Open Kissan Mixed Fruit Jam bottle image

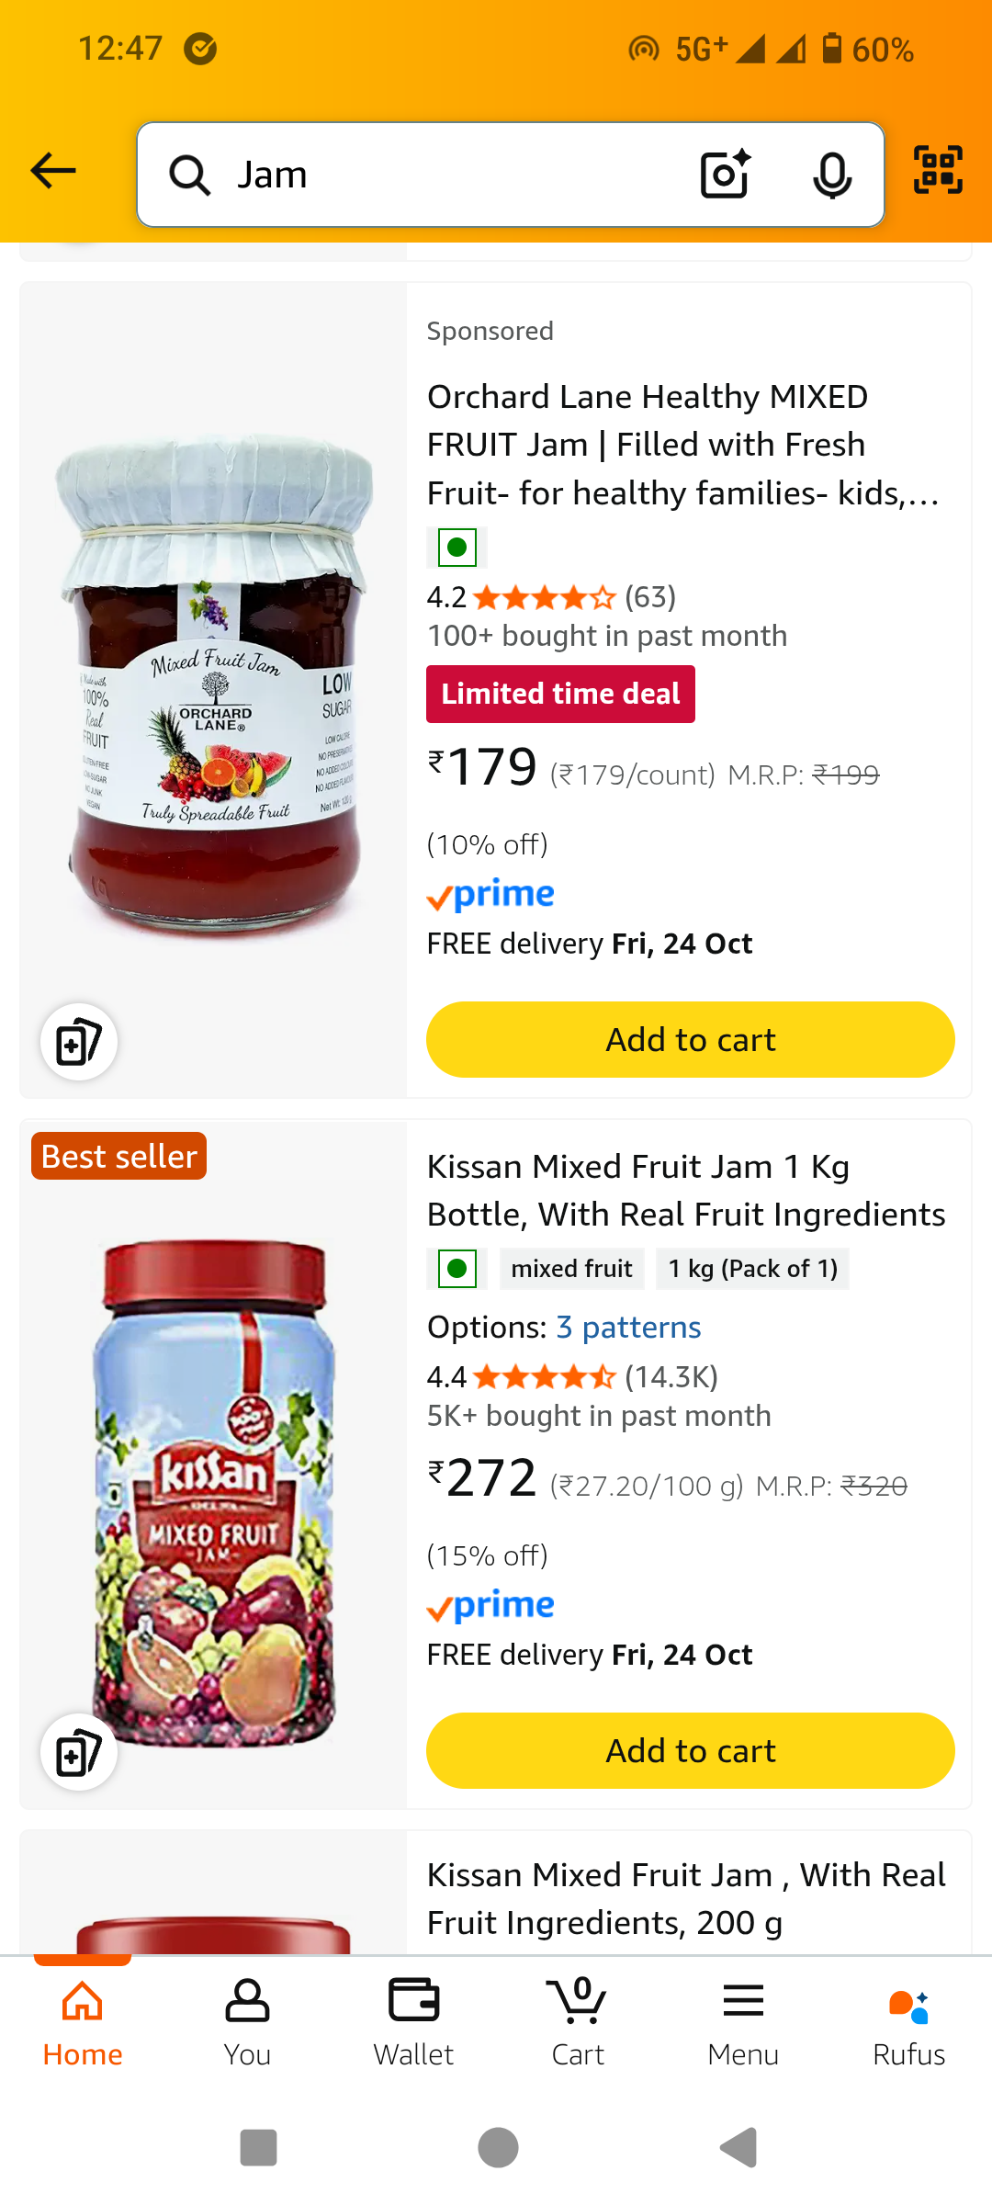point(214,1488)
